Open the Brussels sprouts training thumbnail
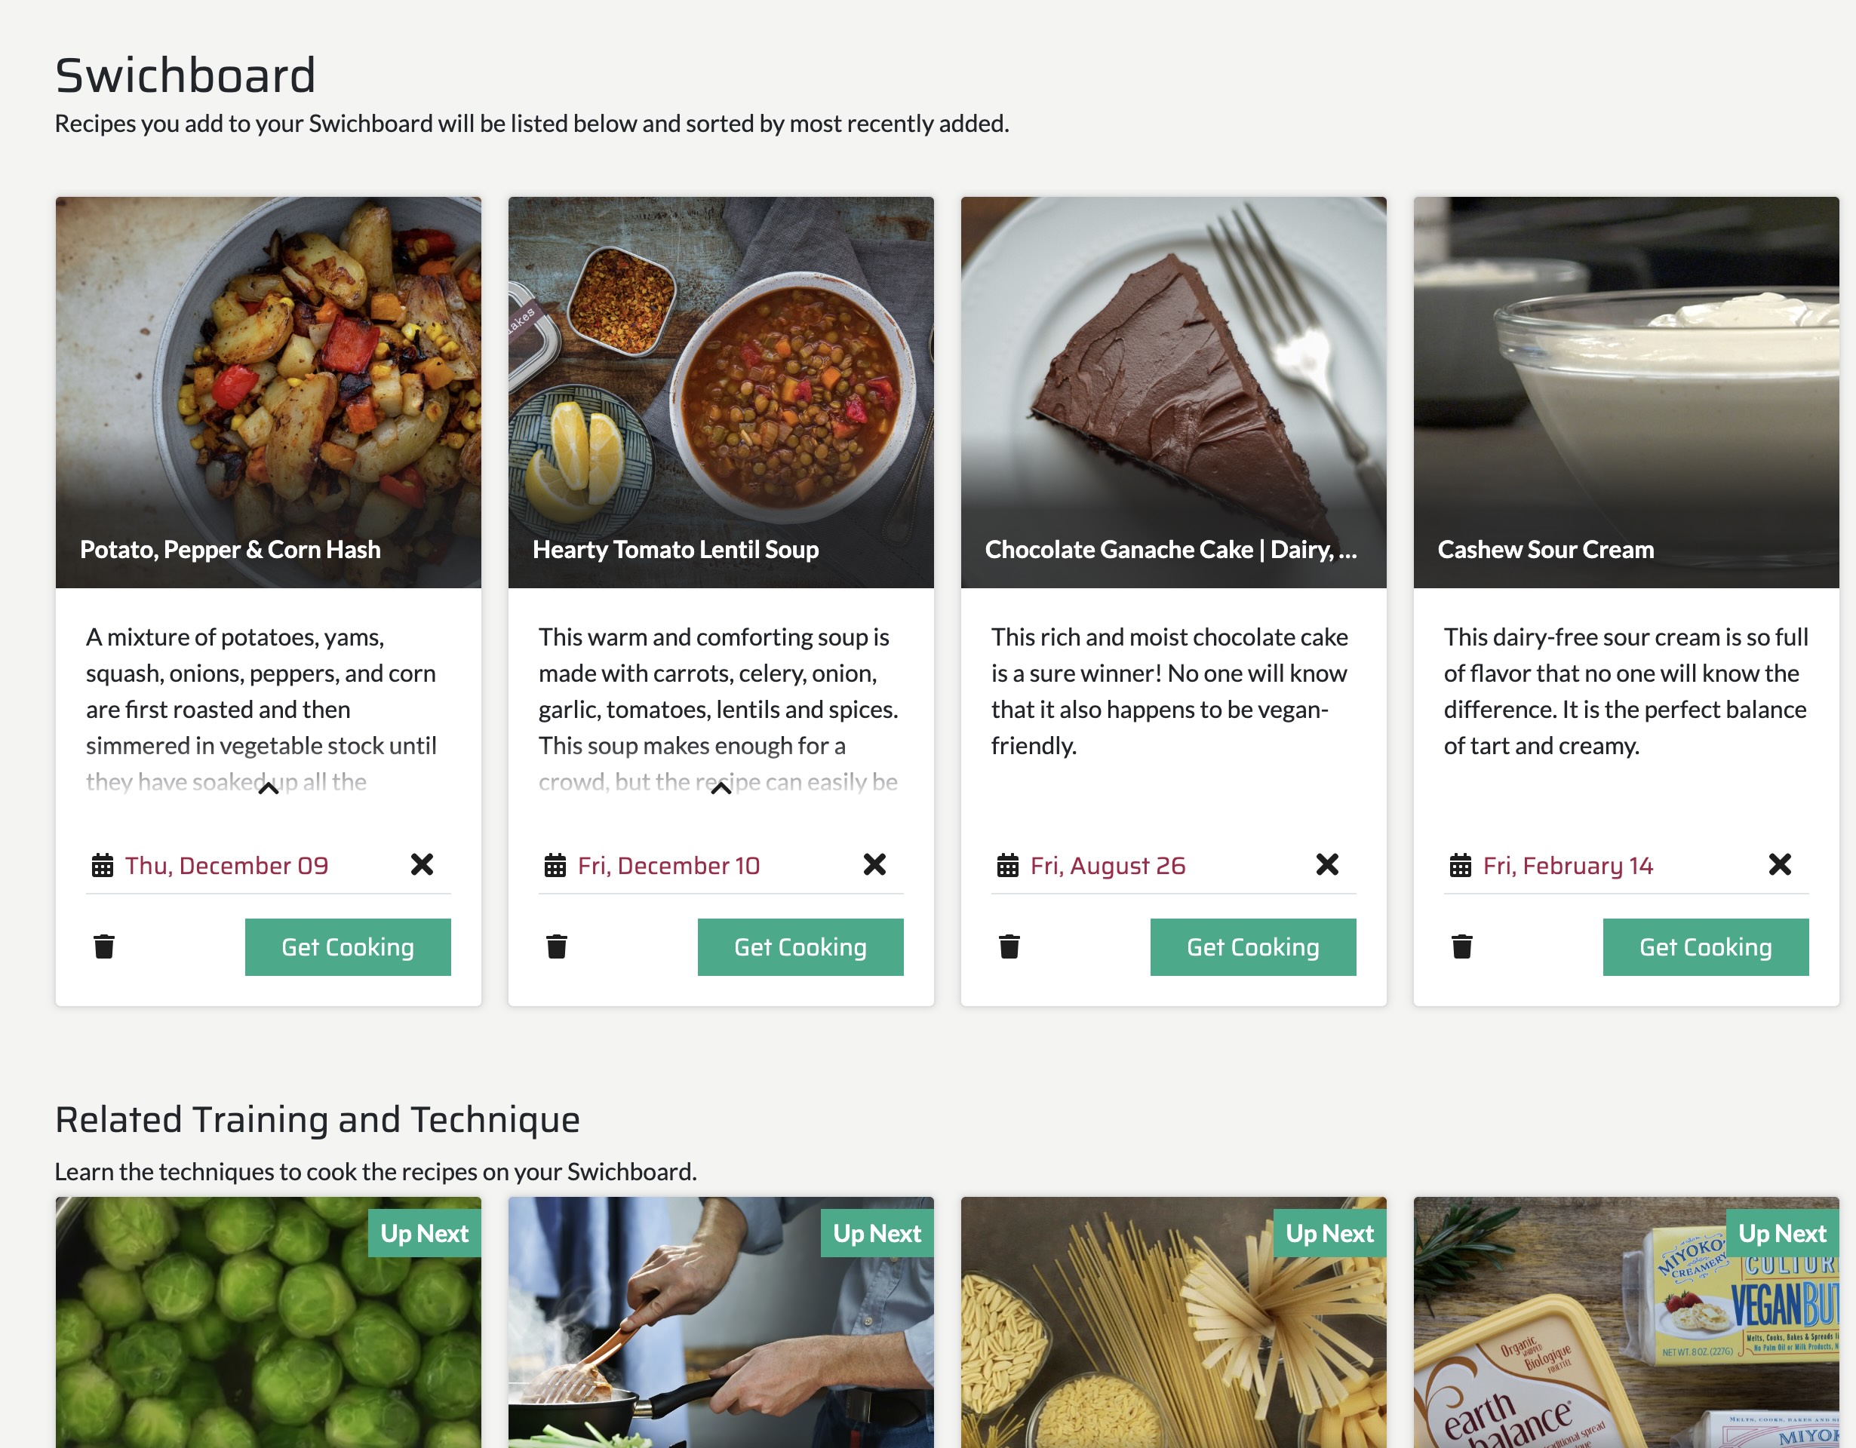This screenshot has width=1856, height=1448. [268, 1325]
